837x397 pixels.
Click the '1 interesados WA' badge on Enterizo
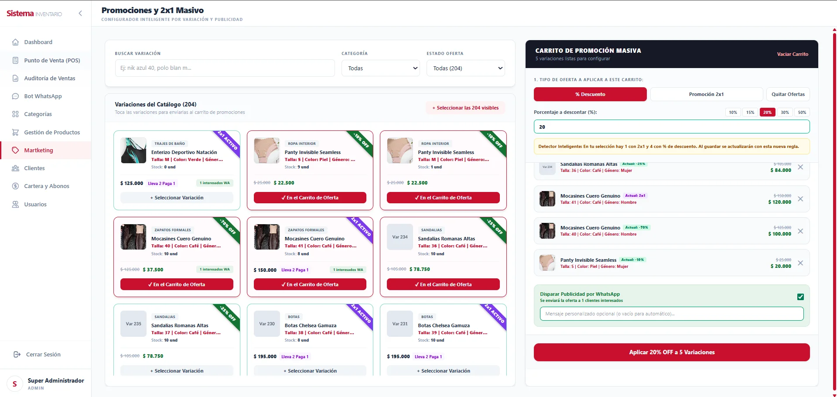click(x=215, y=183)
